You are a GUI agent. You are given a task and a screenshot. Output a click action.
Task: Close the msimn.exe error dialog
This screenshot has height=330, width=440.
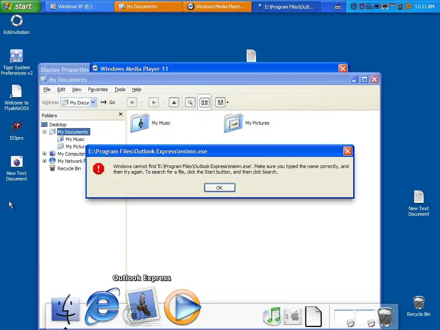click(x=348, y=151)
